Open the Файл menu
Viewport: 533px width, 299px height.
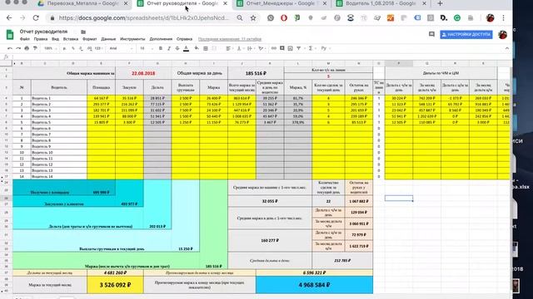pos(25,39)
